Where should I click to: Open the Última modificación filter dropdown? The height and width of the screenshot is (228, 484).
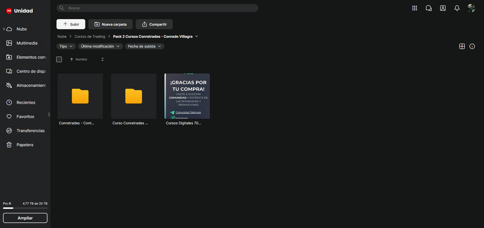click(100, 46)
